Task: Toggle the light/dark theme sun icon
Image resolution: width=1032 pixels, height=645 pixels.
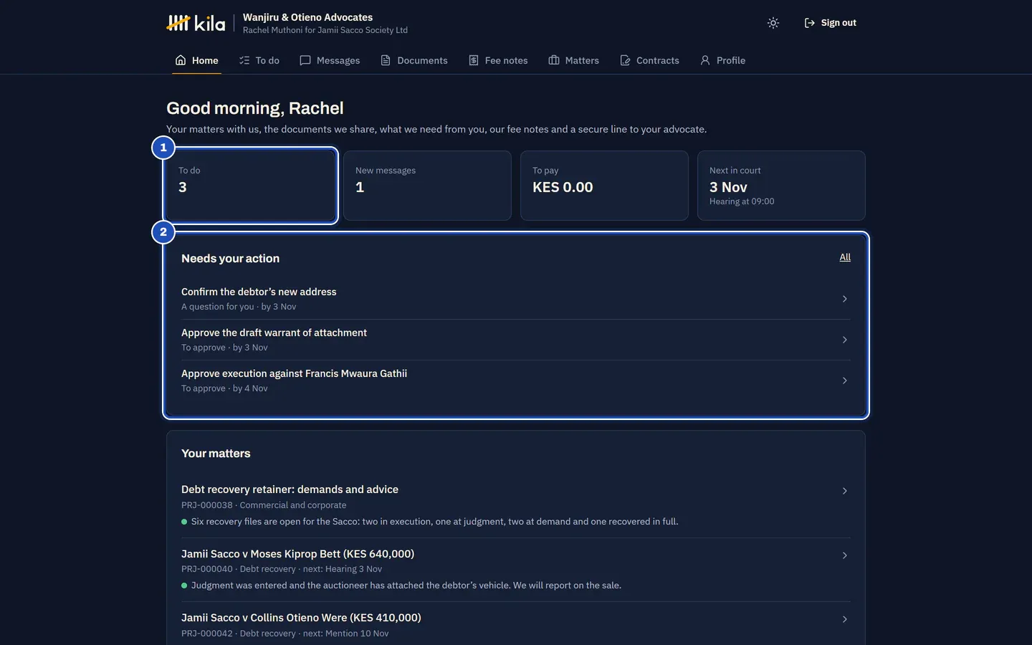Action: 773,23
